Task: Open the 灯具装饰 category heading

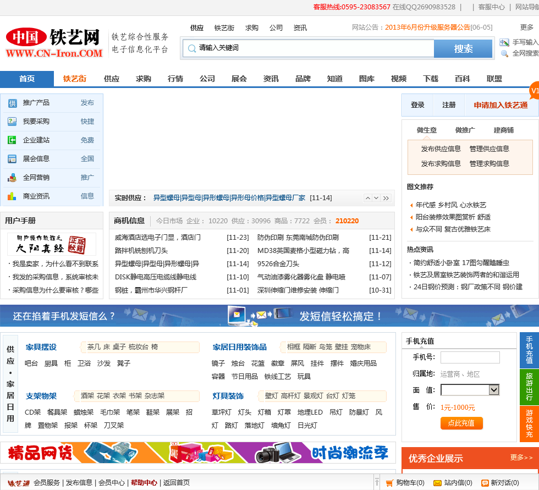Action: point(228,396)
